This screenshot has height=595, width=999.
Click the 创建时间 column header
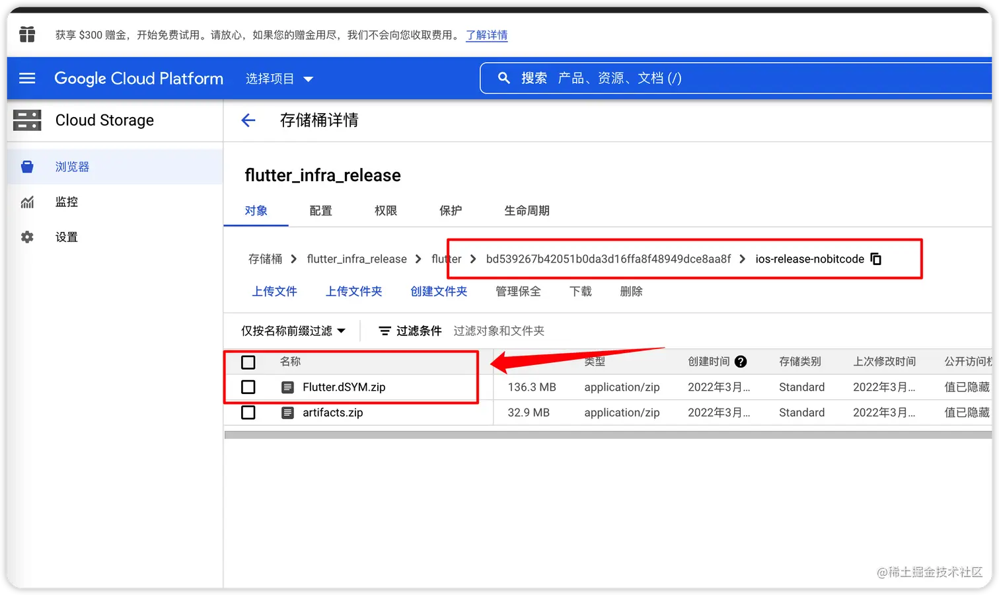[708, 362]
